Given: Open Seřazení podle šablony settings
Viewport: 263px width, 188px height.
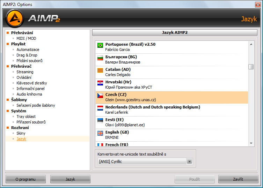Looking at the screenshot, I should 36,105.
